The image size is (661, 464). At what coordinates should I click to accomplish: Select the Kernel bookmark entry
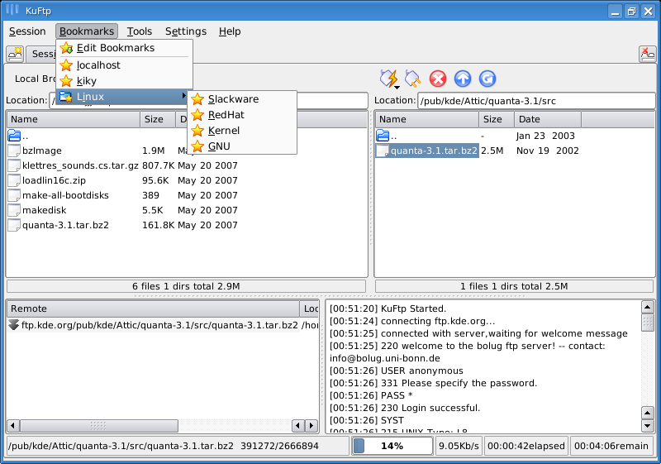click(242, 131)
